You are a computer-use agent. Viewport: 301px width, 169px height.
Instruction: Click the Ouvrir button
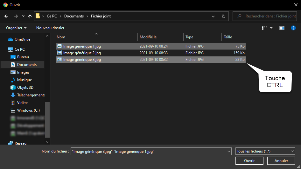pos(249,161)
